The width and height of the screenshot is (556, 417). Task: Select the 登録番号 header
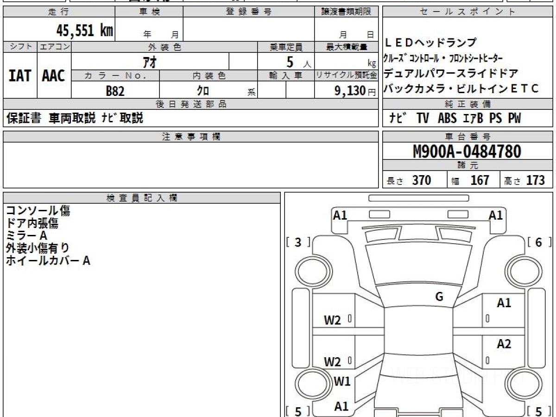[x=249, y=12]
